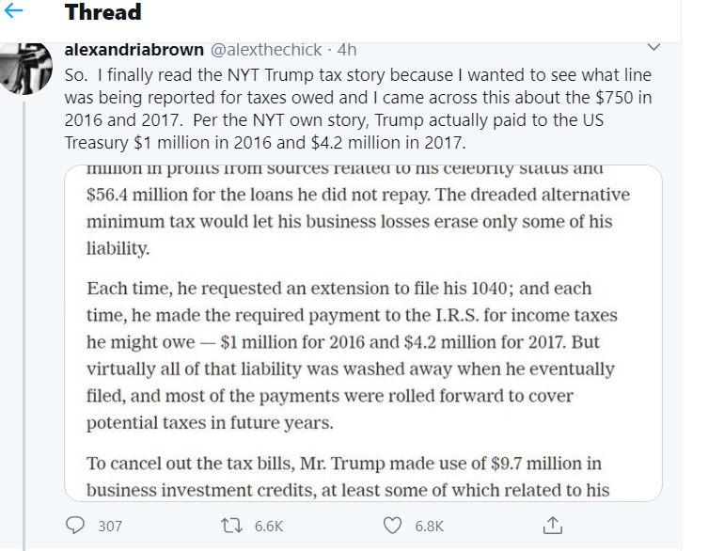708x551 pixels.
Task: Open alexandriabrown's profile avatar
Action: coord(26,69)
